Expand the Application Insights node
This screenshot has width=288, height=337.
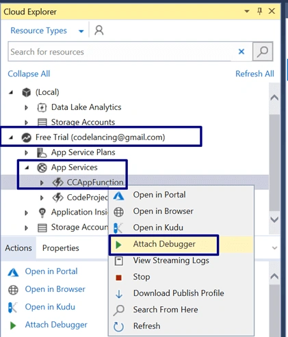click(x=26, y=213)
